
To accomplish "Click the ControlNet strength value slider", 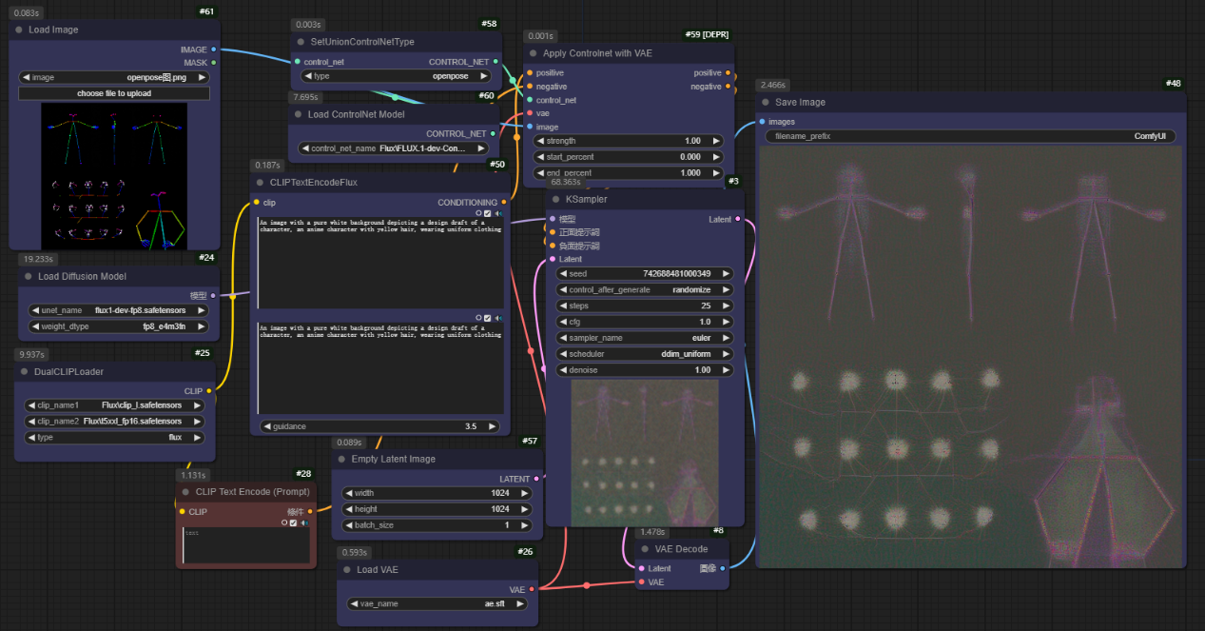I will pyautogui.click(x=628, y=141).
